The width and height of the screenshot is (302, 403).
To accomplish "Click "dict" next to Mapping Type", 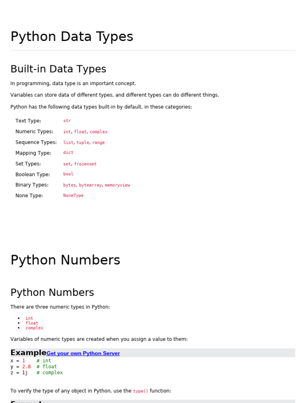I will [x=68, y=153].
